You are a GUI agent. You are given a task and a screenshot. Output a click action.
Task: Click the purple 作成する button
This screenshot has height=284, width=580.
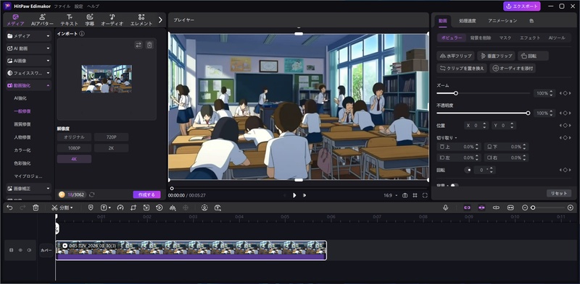point(146,194)
